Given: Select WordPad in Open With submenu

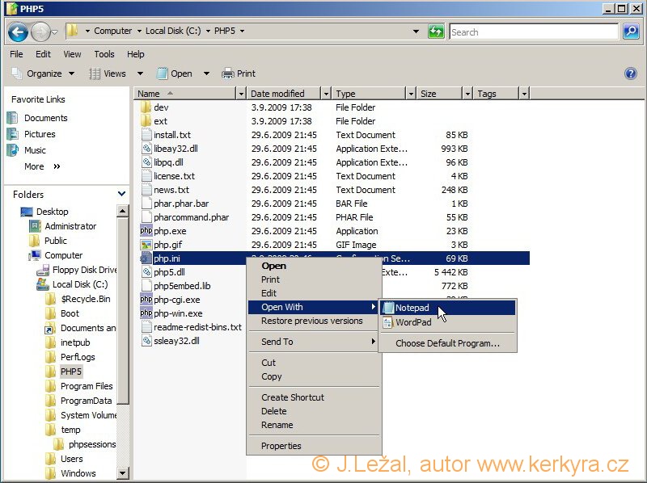Looking at the screenshot, I should (x=412, y=322).
